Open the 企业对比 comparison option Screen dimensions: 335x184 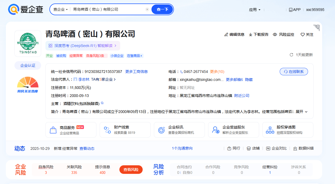tap(276, 148)
